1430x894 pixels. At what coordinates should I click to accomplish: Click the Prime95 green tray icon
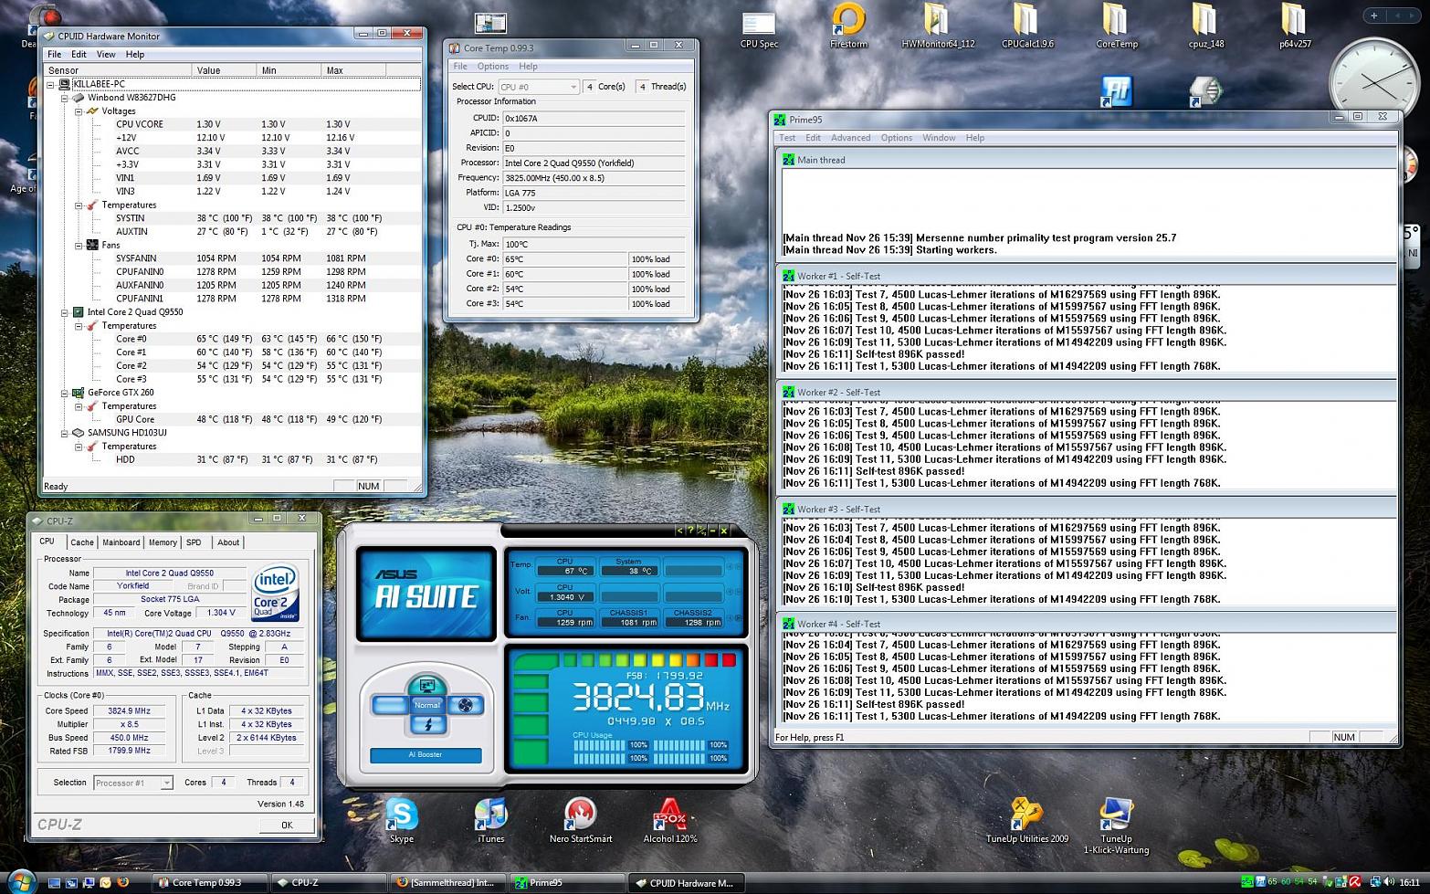point(1247,882)
